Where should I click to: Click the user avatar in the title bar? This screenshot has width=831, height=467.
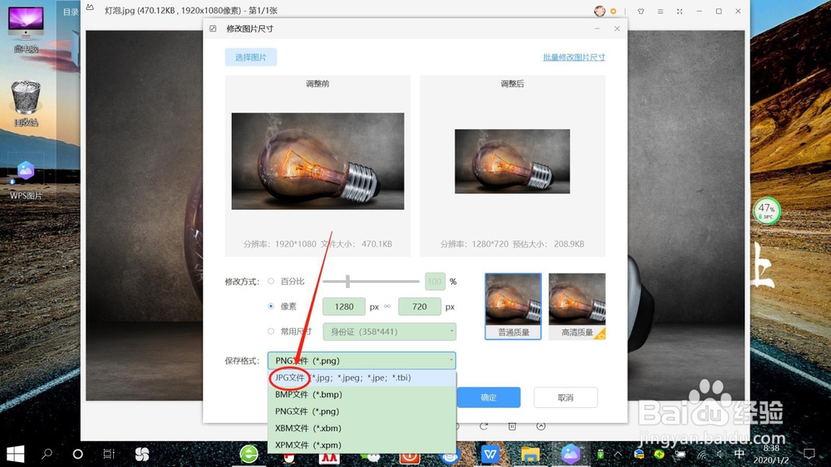pos(599,11)
